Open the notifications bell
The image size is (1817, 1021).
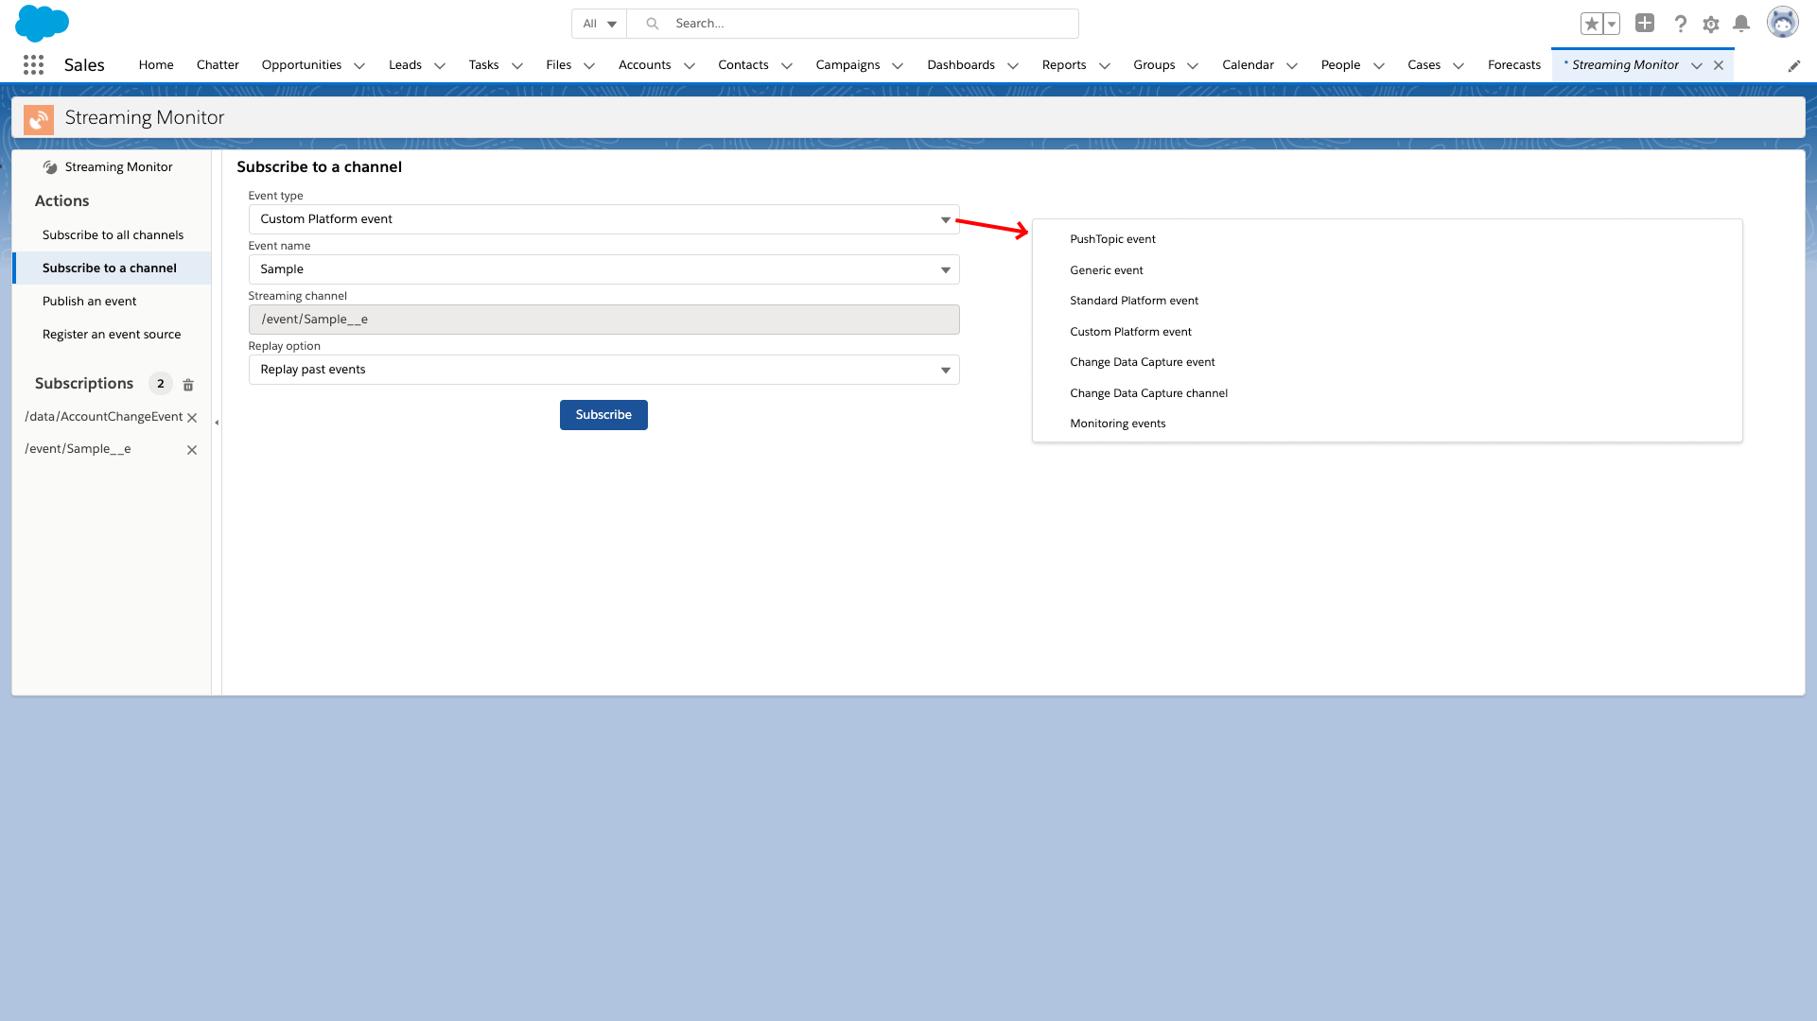click(x=1741, y=24)
